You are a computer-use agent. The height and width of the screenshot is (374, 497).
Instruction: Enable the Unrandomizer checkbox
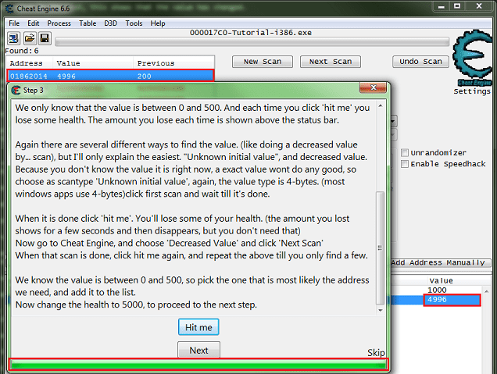405,152
